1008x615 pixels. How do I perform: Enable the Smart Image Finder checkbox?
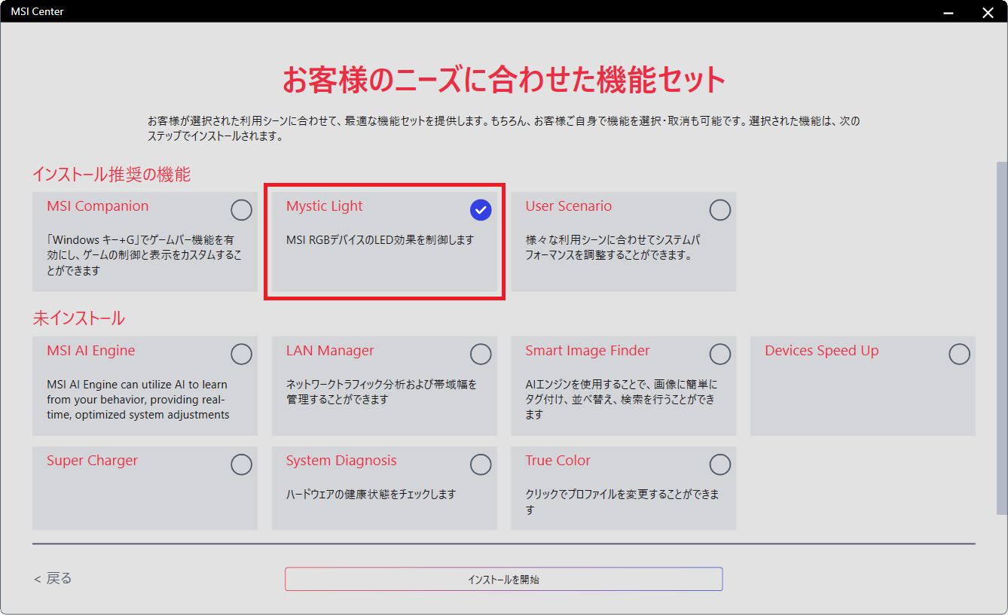click(720, 355)
